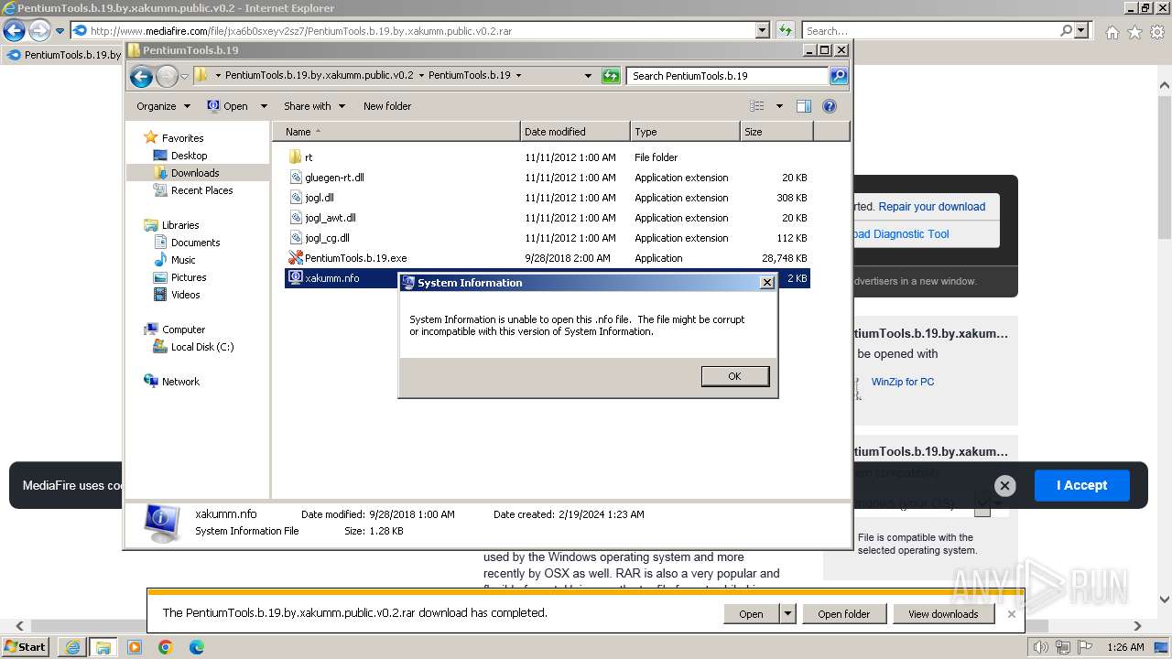Open Organize menu
Image resolution: width=1172 pixels, height=659 pixels.
click(163, 106)
